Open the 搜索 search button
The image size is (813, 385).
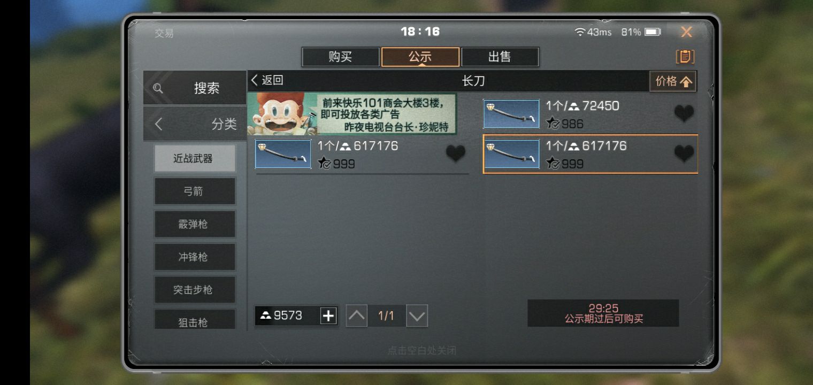(195, 88)
